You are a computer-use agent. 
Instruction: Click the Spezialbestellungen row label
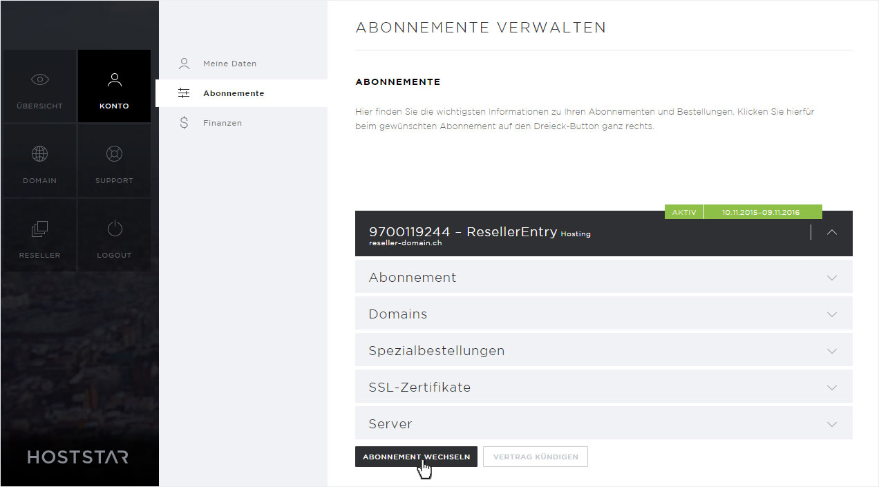437,350
